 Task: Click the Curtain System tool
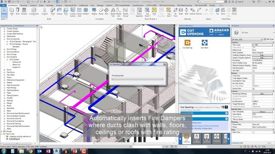click(x=73, y=12)
